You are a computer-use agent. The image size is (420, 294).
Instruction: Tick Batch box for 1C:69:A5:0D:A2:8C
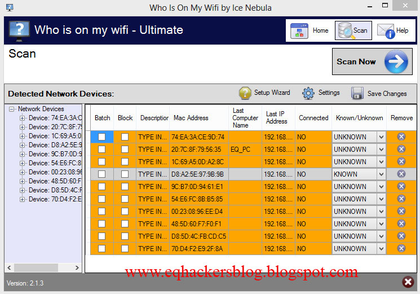[101, 161]
